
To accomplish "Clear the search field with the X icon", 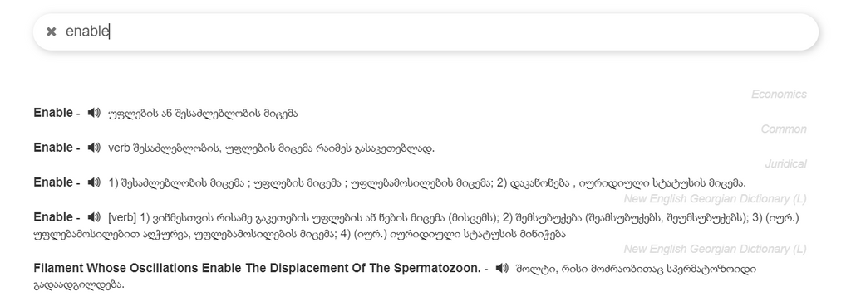I will tap(52, 32).
